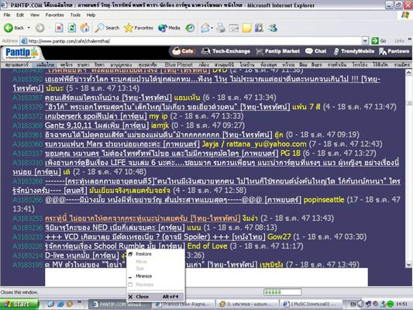Click the Pantip logo

click(22, 53)
